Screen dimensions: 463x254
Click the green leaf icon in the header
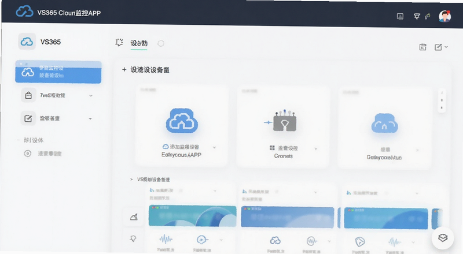[427, 17]
